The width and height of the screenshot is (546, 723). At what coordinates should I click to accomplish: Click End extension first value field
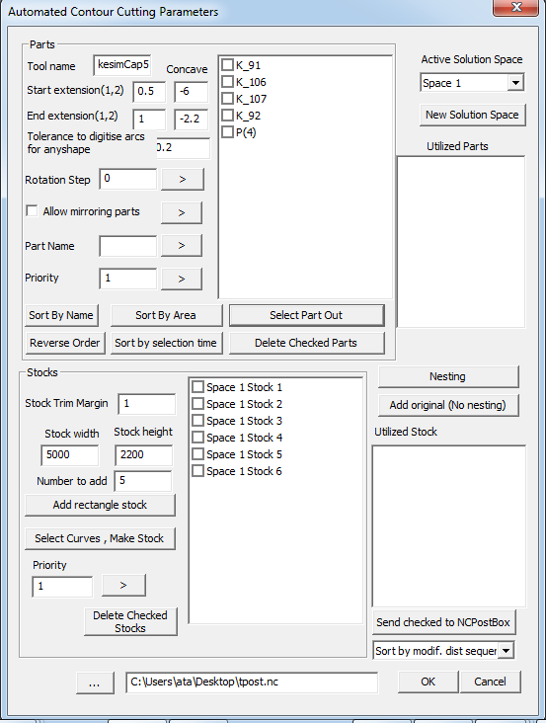149,119
